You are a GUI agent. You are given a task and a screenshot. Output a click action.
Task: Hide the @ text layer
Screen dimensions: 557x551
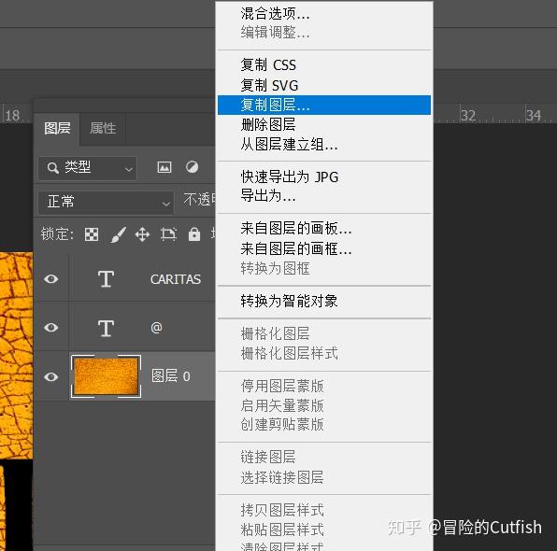[51, 328]
